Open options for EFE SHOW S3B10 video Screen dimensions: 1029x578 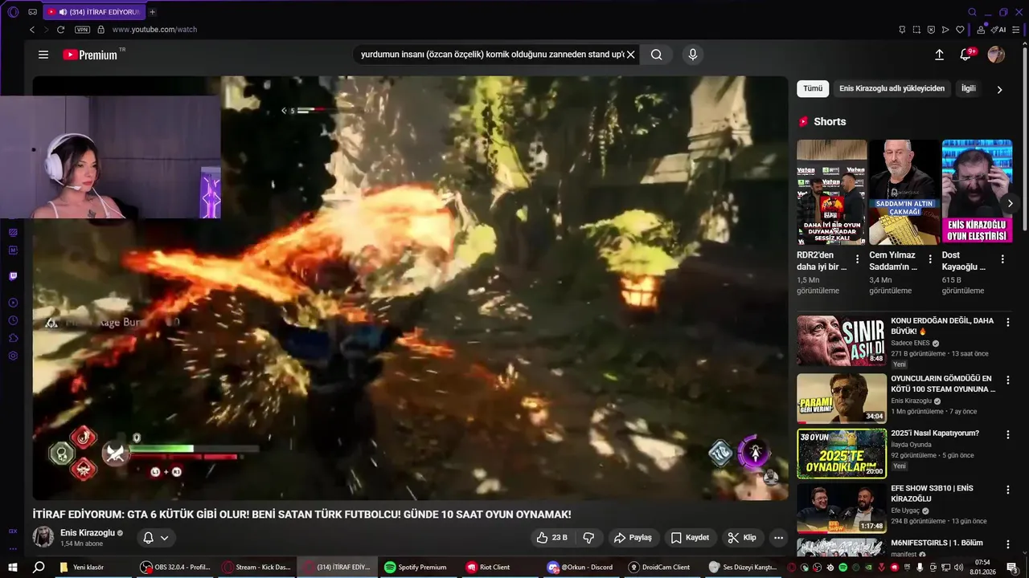pyautogui.click(x=1007, y=489)
